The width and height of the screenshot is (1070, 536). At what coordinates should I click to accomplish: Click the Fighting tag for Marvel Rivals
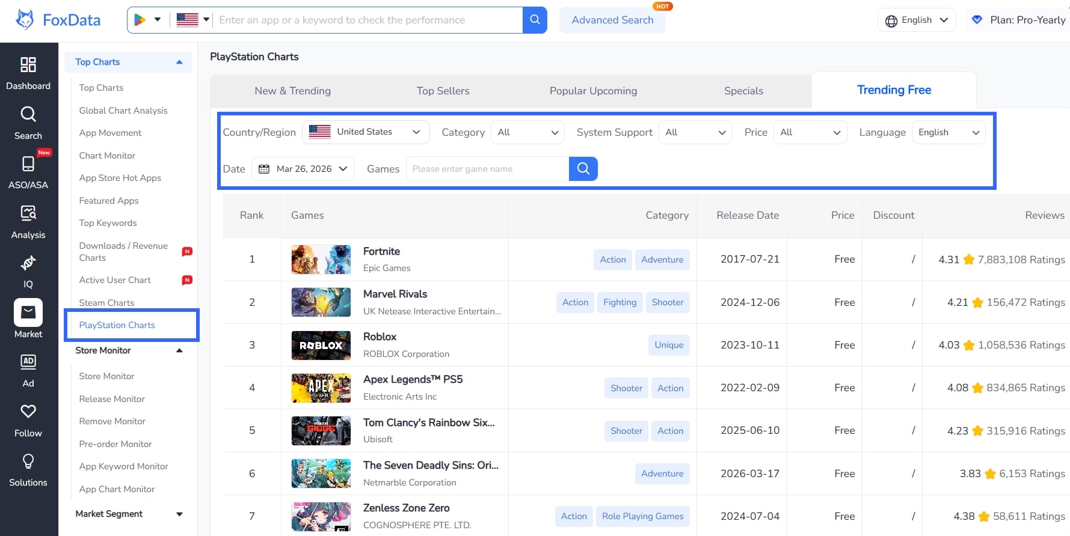point(620,302)
